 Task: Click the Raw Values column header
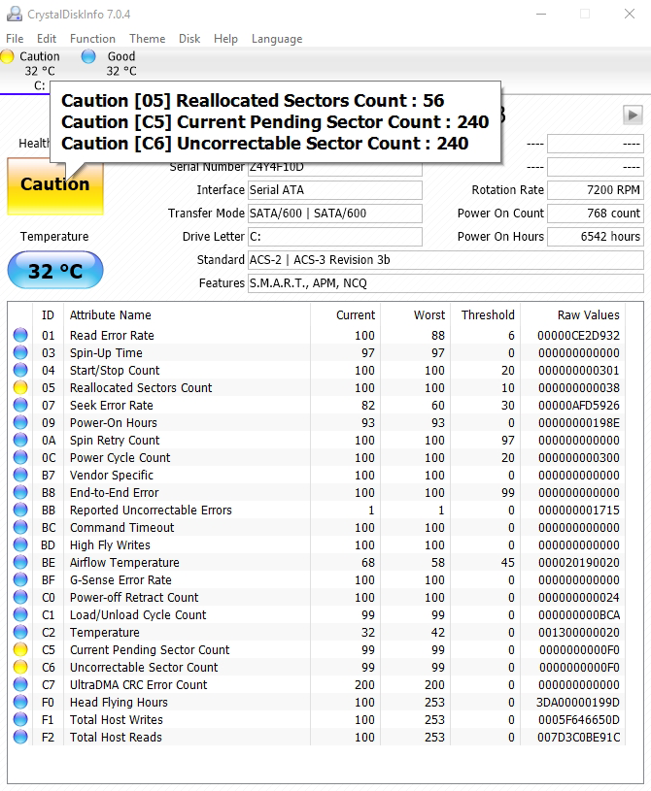coord(589,314)
